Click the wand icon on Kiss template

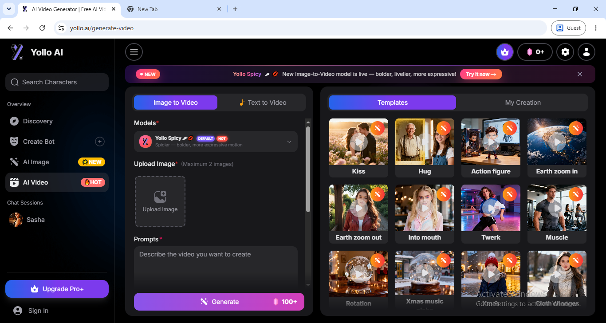(x=378, y=129)
